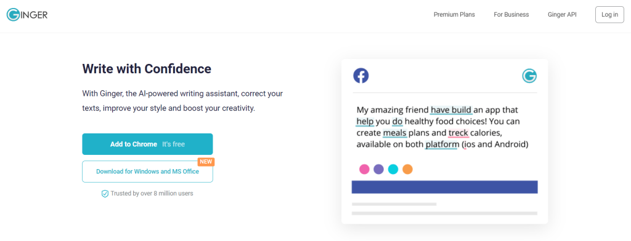Click the underlined word "meals"
Viewport: 631px width, 241px height.
[395, 133]
